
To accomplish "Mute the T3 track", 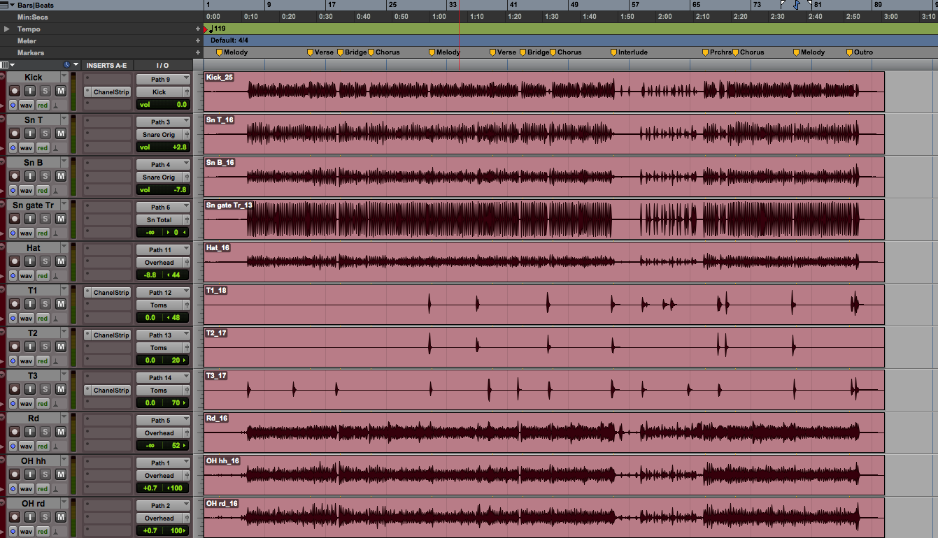I will click(60, 389).
